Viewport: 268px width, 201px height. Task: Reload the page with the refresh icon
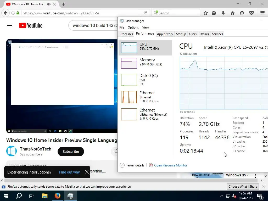pos(145,13)
